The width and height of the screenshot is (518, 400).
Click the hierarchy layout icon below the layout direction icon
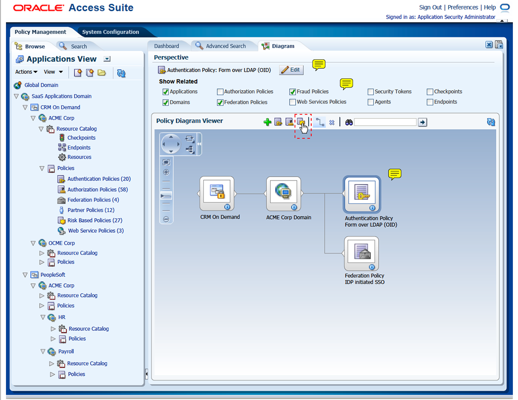(190, 149)
